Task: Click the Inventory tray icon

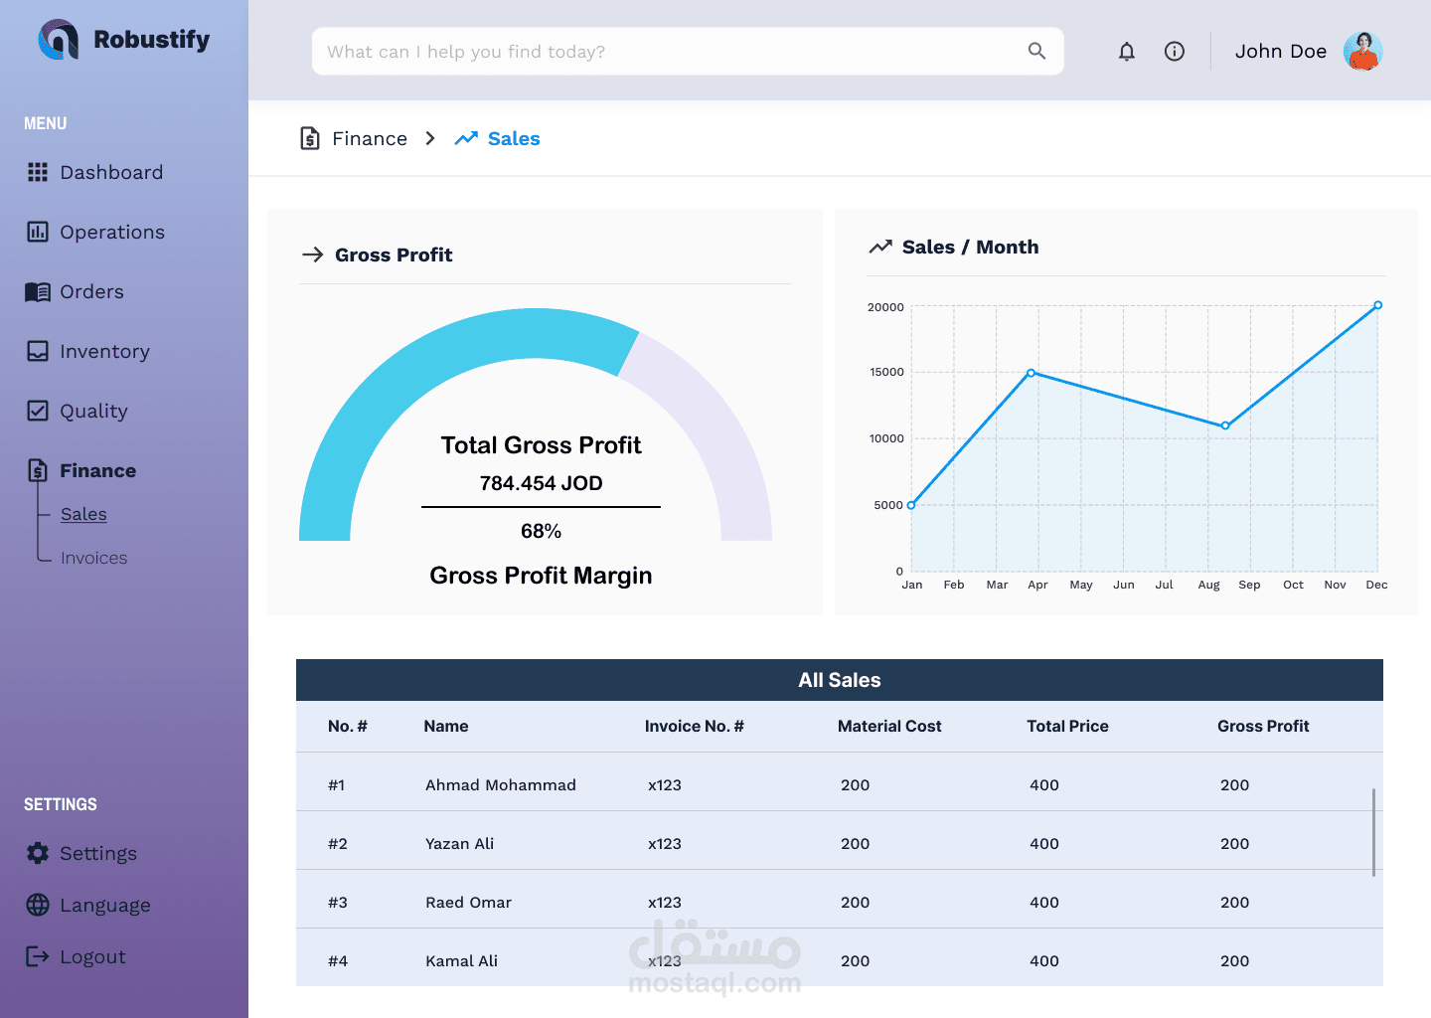Action: (x=38, y=351)
